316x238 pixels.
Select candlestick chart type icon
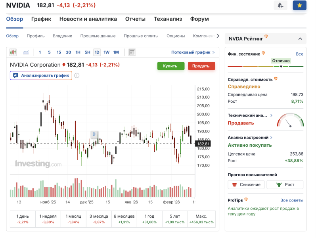pos(13,52)
